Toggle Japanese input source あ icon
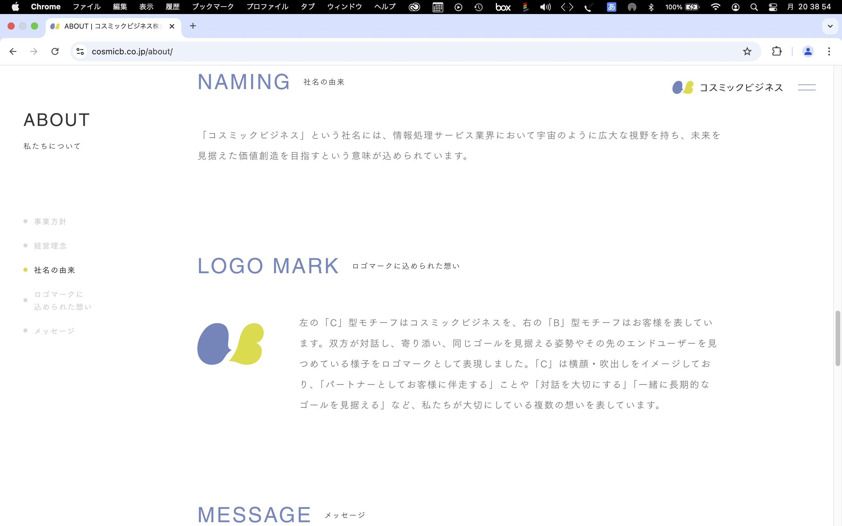The image size is (842, 526). pyautogui.click(x=611, y=7)
